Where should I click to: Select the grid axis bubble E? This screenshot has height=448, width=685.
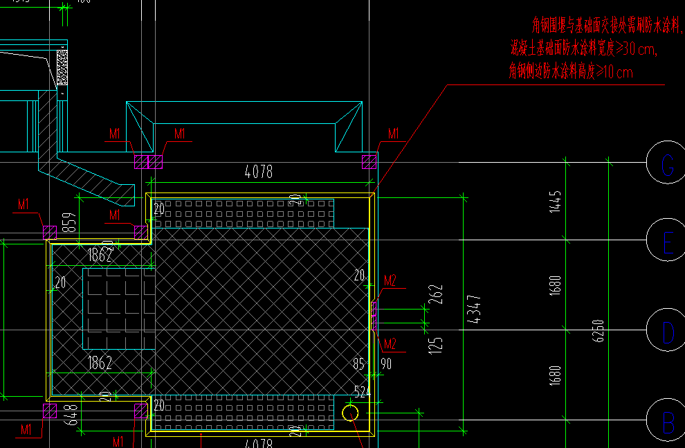(667, 240)
